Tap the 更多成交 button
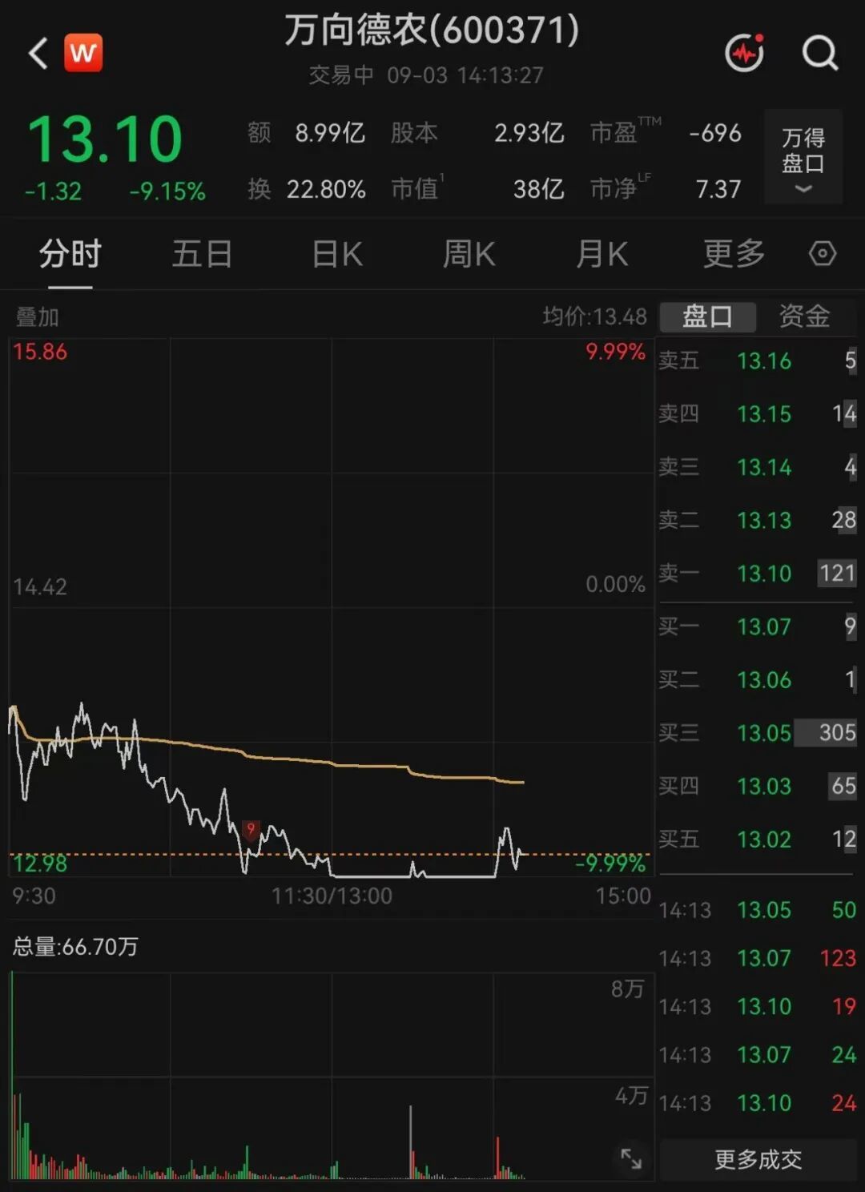The image size is (865, 1192). [x=758, y=1158]
